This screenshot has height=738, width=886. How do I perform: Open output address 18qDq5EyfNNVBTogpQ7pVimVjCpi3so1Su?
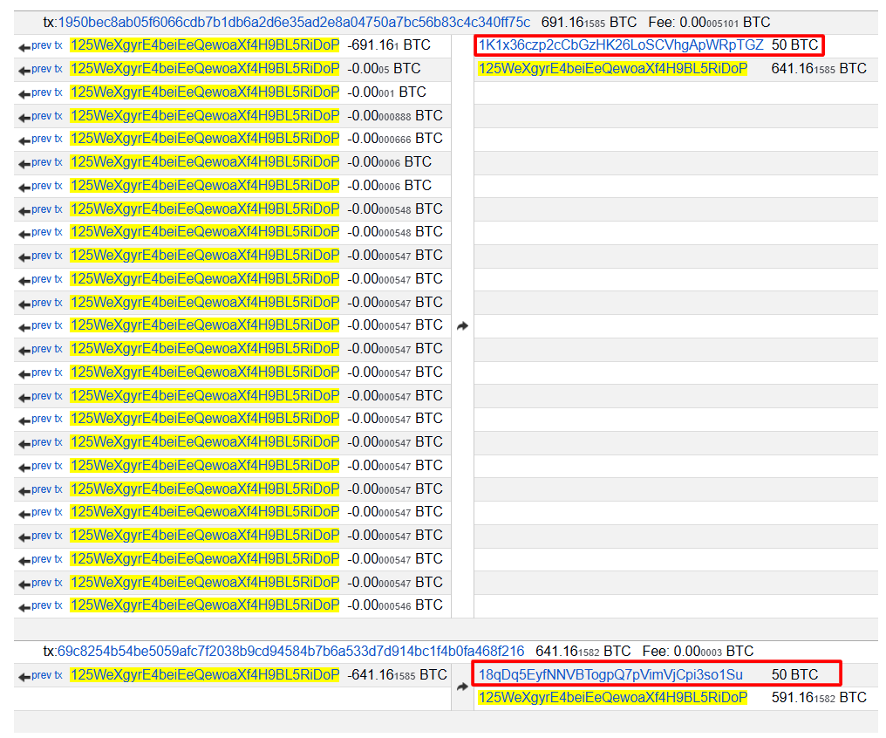point(610,674)
